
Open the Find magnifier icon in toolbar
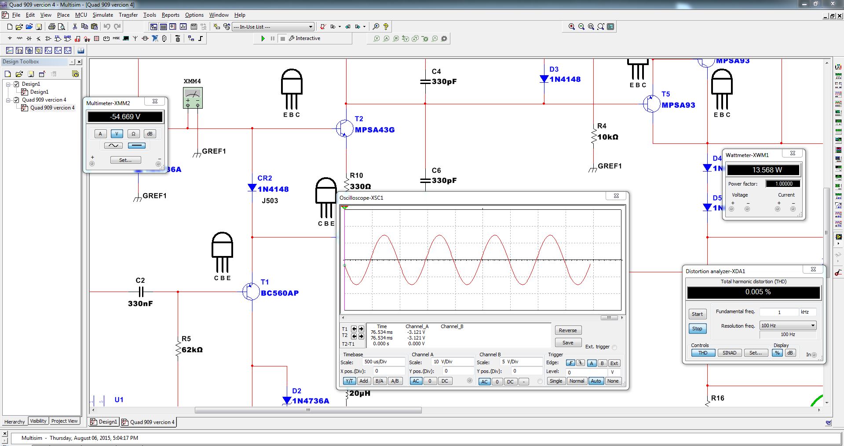pos(376,27)
